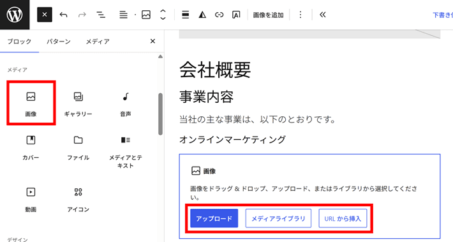Insert the ギャラリー block

tap(78, 103)
